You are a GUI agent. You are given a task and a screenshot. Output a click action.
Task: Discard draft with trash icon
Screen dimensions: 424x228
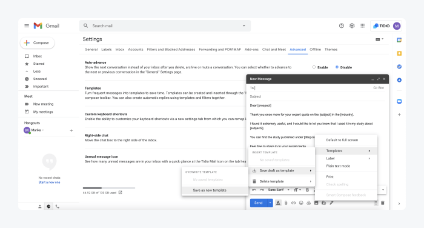pos(383,203)
